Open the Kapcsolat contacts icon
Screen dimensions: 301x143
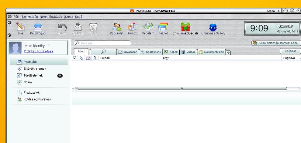click(x=116, y=27)
